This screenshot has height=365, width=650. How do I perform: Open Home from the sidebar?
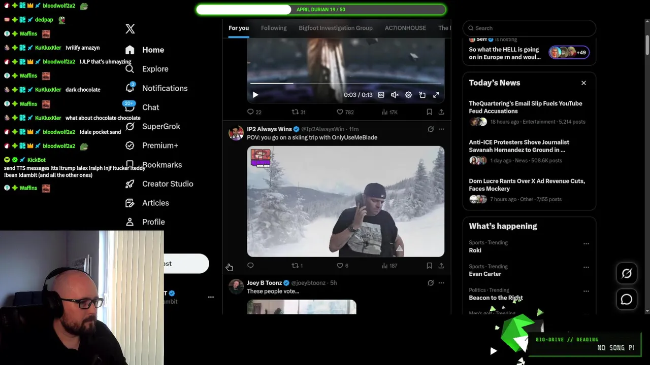click(145, 50)
